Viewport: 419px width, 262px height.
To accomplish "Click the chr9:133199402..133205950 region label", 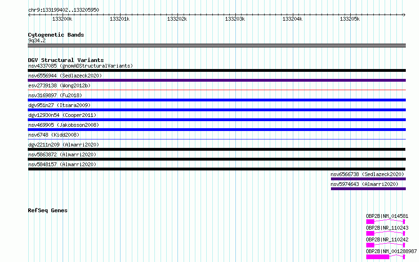I will [64, 10].
